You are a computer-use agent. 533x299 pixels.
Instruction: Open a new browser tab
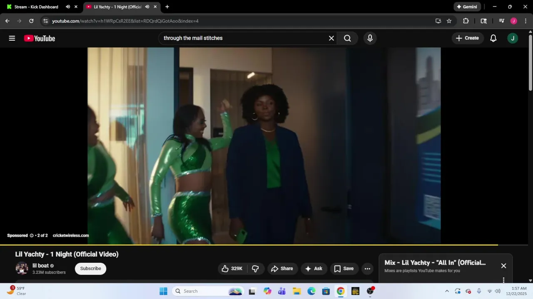click(x=167, y=7)
